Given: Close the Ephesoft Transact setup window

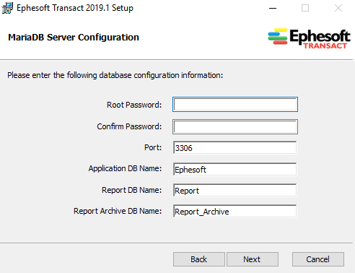Looking at the screenshot, I should (x=338, y=8).
